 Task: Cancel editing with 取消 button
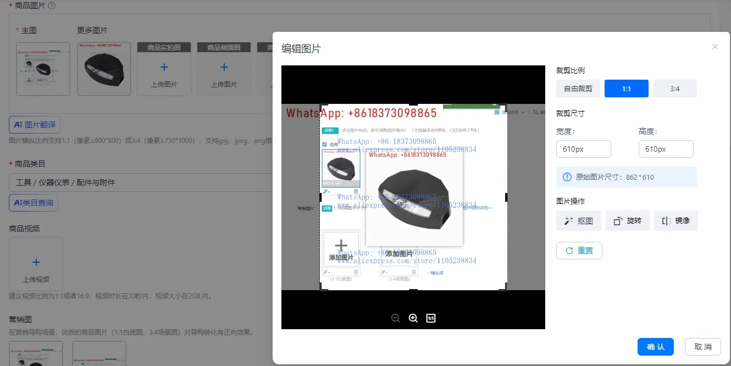point(703,347)
